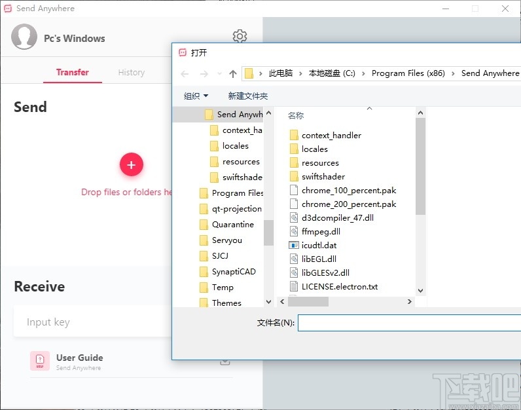Viewport: 521px width, 410px height.
Task: Sort by the 名称 column header
Action: [x=296, y=115]
